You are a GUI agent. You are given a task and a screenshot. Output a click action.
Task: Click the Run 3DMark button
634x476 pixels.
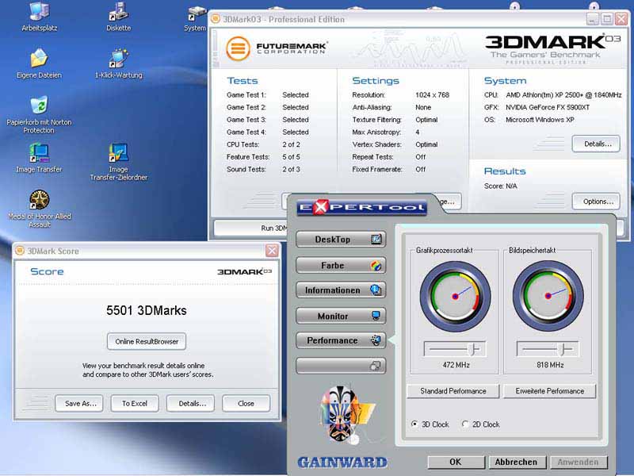pyautogui.click(x=250, y=228)
